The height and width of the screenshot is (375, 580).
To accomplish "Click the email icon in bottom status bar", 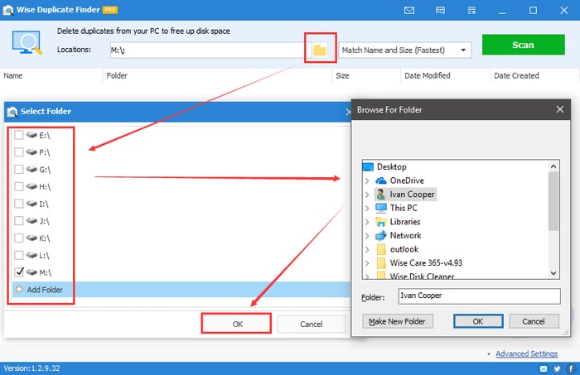I will 544,368.
